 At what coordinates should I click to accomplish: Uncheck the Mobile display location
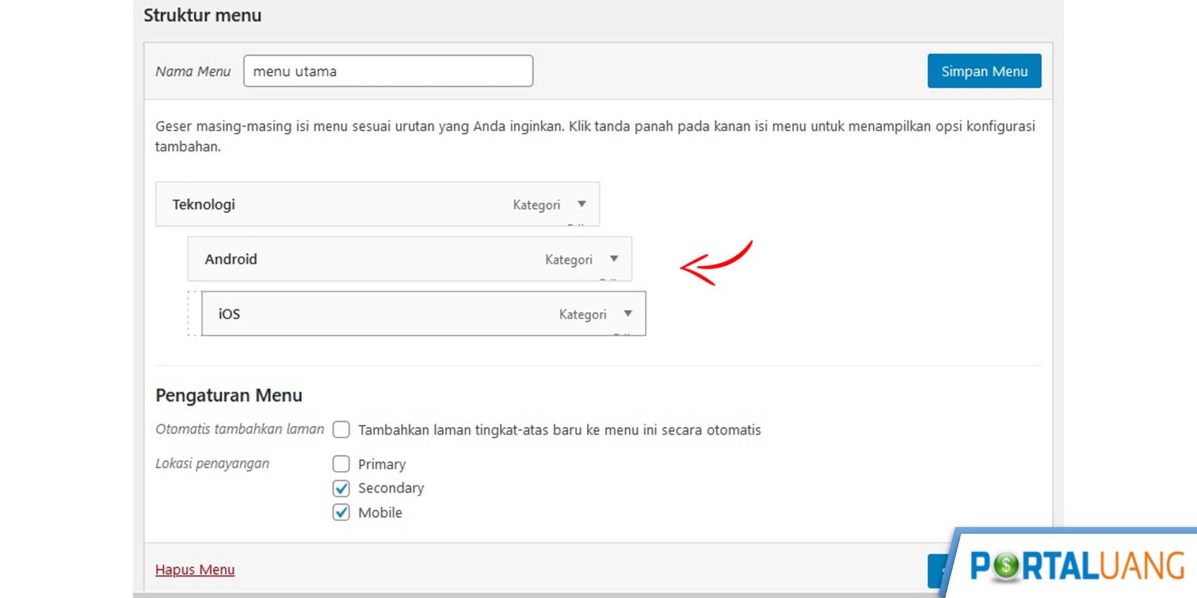[341, 512]
